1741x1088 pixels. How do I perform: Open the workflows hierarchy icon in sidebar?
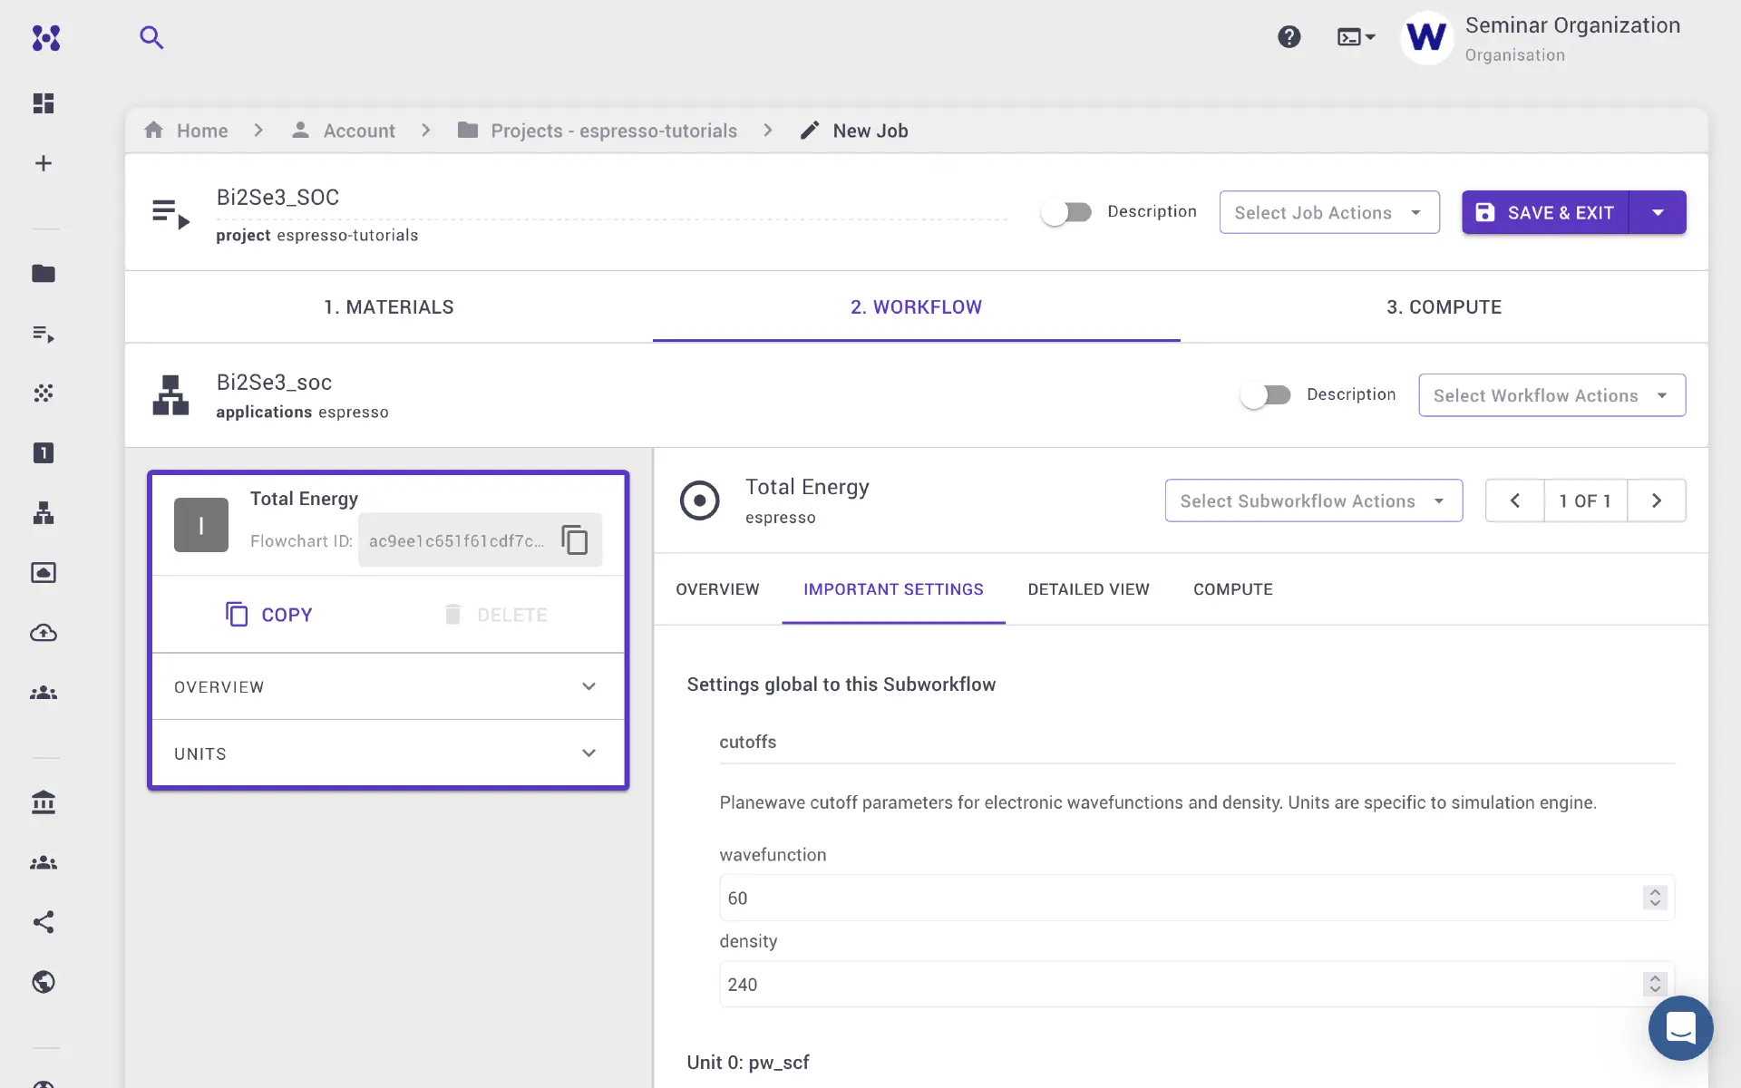coord(44,513)
